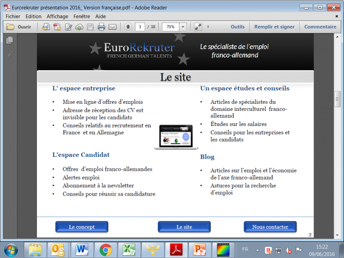Show attachments paperclip panel in sidebar
Viewport: 344px width, 258px height.
tap(9, 55)
